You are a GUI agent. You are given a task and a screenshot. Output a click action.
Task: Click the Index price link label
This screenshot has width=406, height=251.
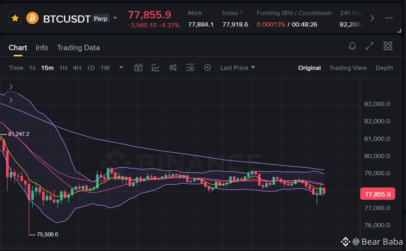tap(232, 13)
